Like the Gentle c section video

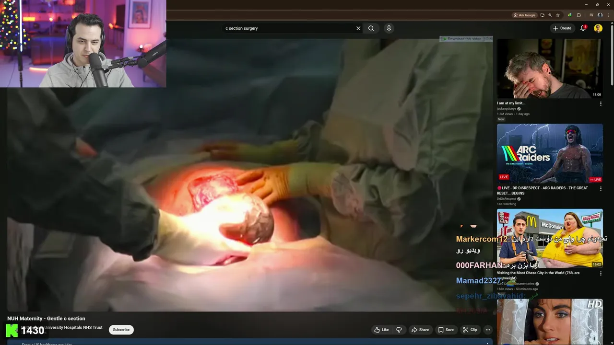click(381, 330)
